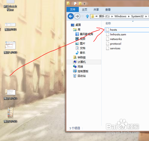Select Windows in the address path
The image size is (149, 141).
point(120,16)
